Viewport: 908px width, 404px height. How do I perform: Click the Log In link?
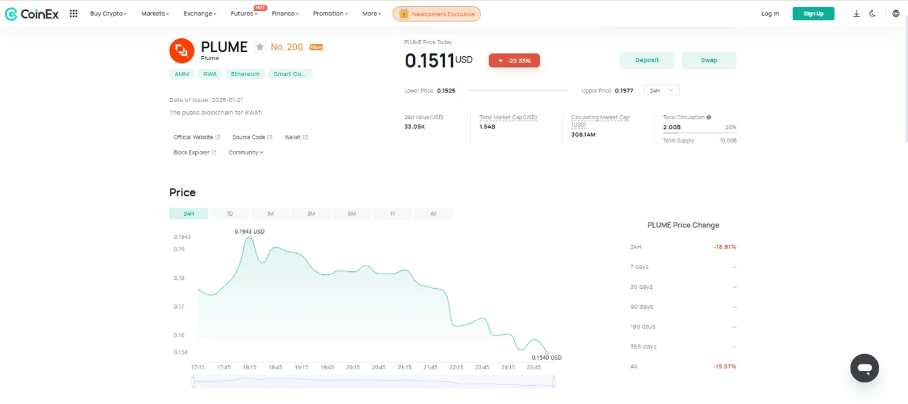pos(770,14)
